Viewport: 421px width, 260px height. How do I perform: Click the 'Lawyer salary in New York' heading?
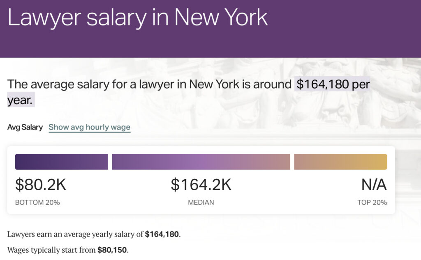point(137,17)
